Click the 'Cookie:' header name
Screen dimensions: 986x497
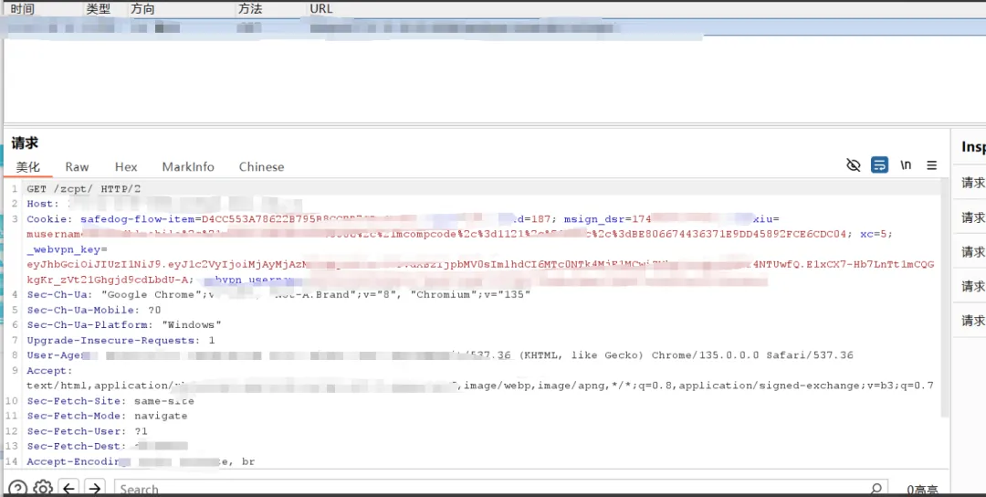pyautogui.click(x=47, y=219)
